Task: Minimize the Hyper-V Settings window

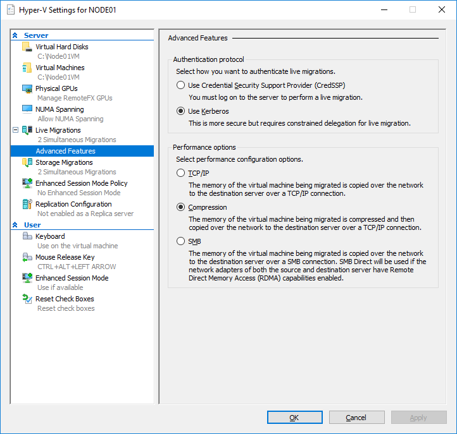Action: [384, 9]
